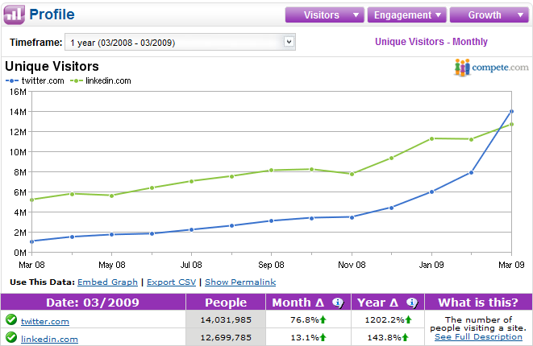Click the 1202.2% year change value
Screen dimensions: 533x346
pyautogui.click(x=385, y=320)
